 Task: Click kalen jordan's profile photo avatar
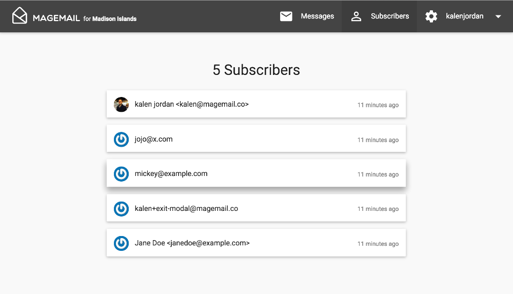(x=121, y=104)
